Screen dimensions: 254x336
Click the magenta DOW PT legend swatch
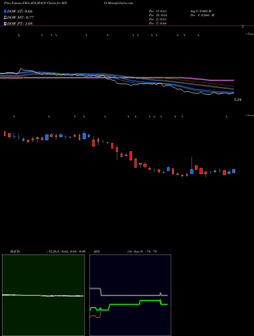(x=5, y=23)
